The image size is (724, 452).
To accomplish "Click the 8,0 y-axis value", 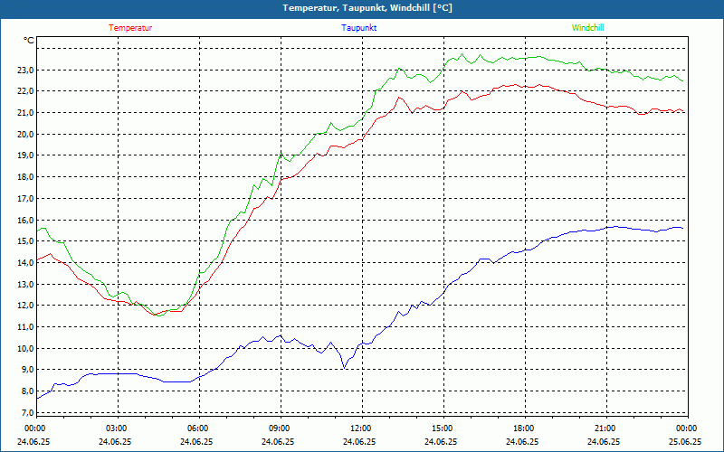I will [27, 391].
